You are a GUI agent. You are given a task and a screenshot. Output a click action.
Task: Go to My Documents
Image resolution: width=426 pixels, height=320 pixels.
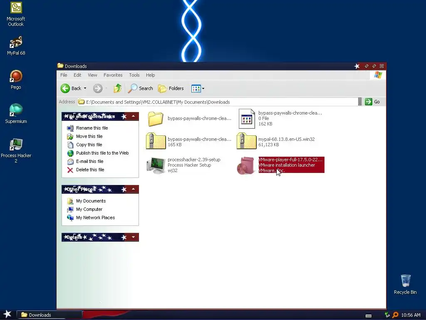click(x=91, y=201)
